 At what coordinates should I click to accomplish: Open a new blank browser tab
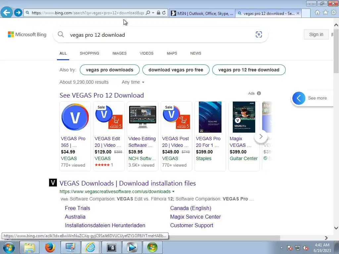[306, 13]
